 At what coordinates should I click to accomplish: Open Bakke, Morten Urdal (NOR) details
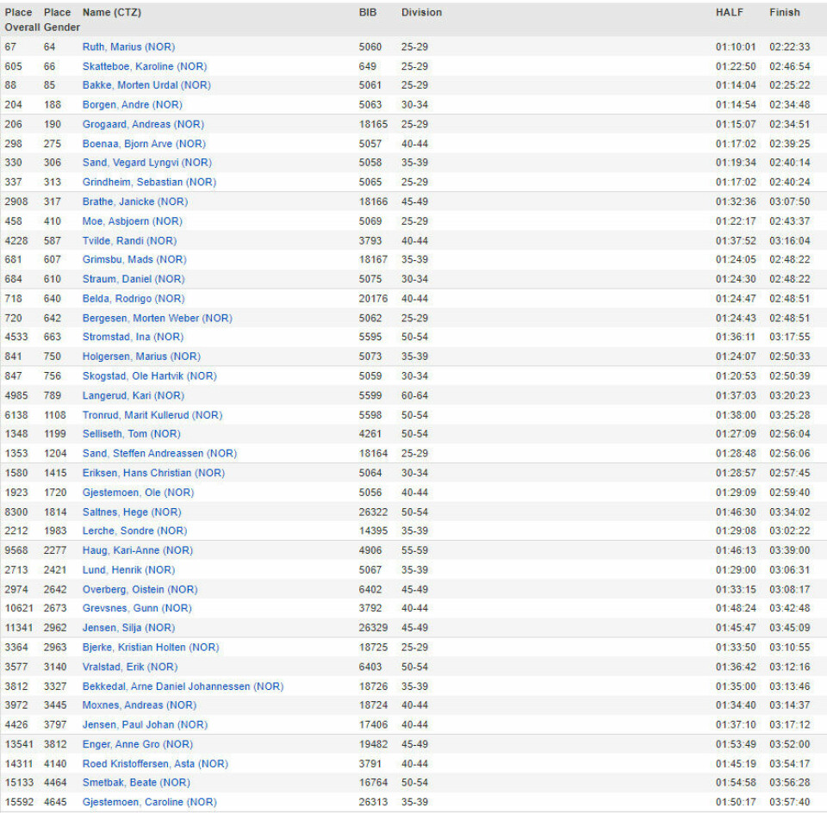pos(146,85)
